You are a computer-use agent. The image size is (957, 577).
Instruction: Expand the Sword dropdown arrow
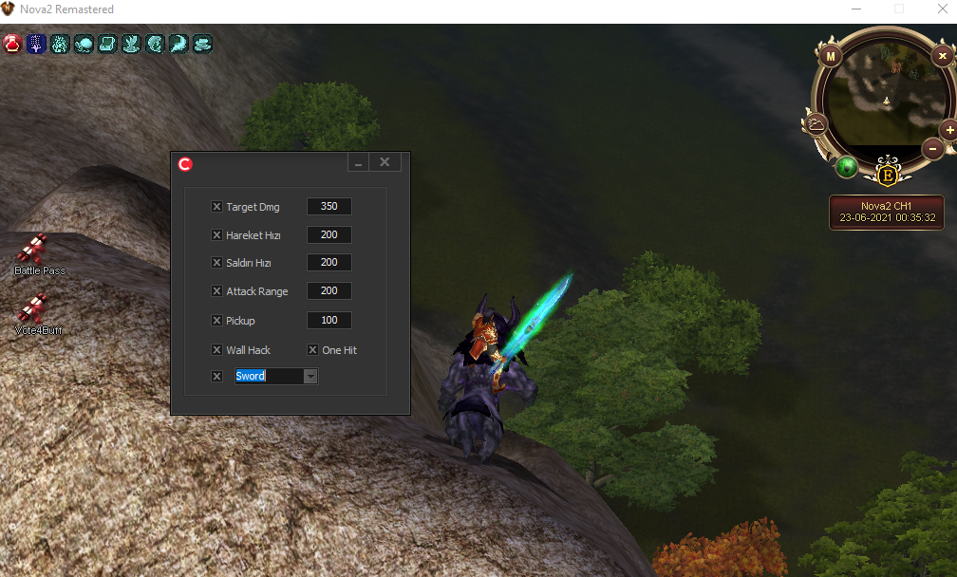tap(310, 377)
